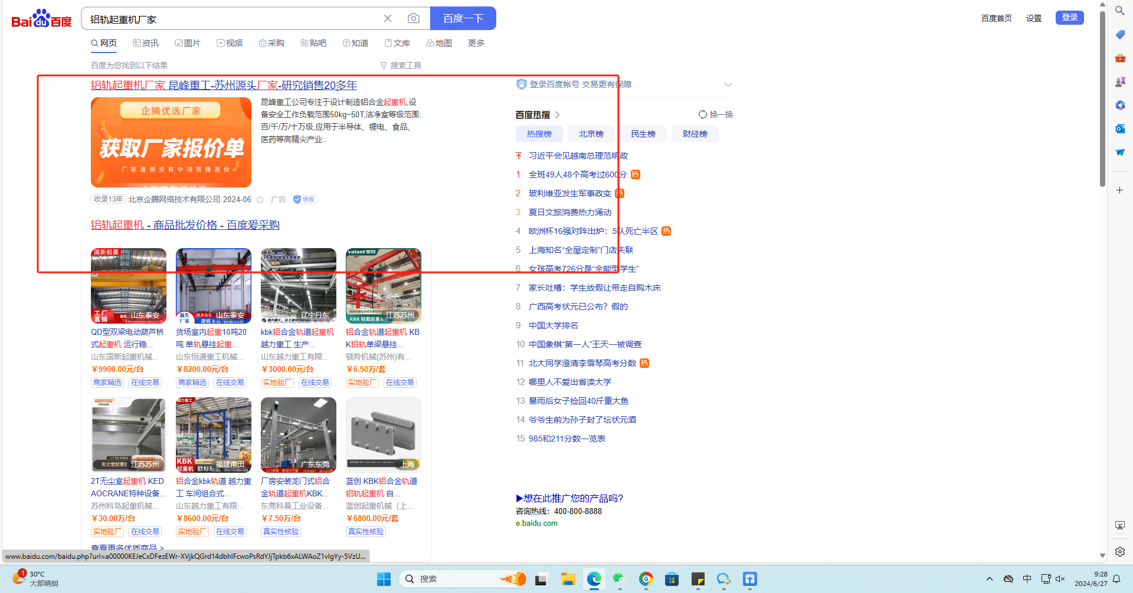Open Outlook icon in Edge sidebar
Screen dimensions: 1133x593
[x=1119, y=129]
